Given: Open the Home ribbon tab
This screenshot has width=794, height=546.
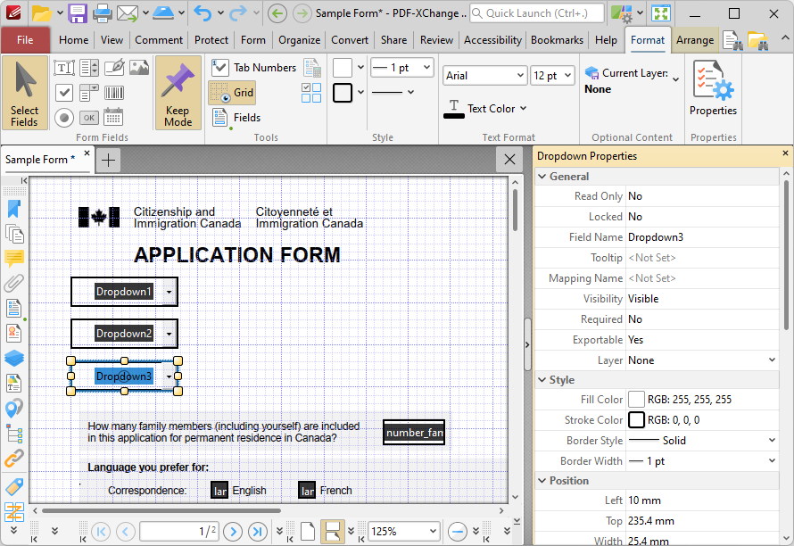Looking at the screenshot, I should tap(73, 40).
